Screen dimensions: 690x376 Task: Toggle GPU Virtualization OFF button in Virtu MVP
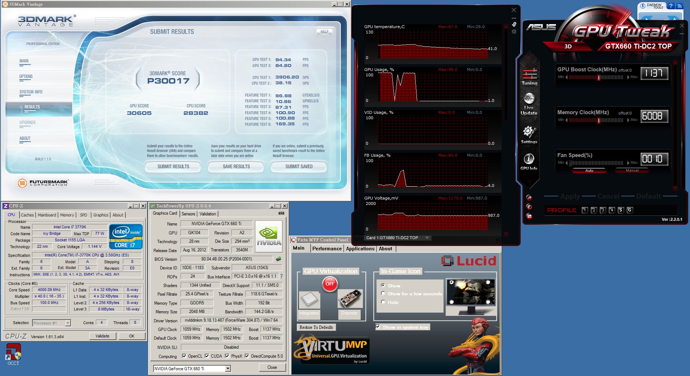[330, 284]
